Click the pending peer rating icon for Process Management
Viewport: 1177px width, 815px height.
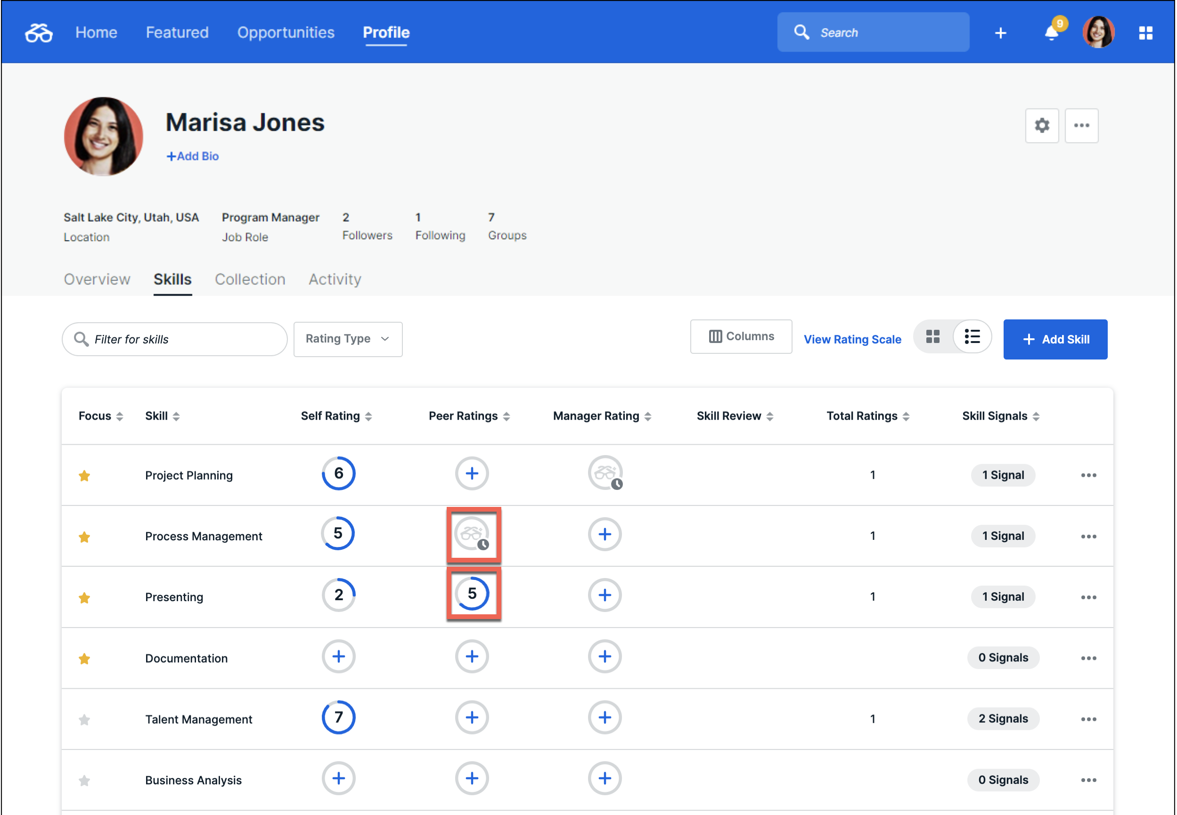tap(472, 534)
